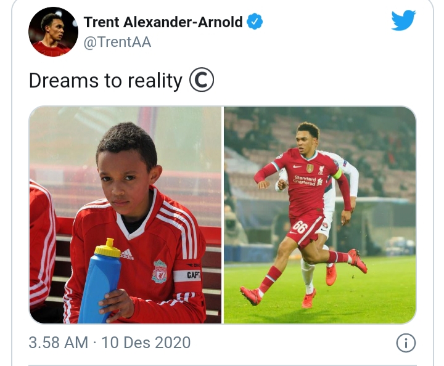Click the Trent Alexander-Arnold display name
This screenshot has width=444, height=366.
pos(163,22)
